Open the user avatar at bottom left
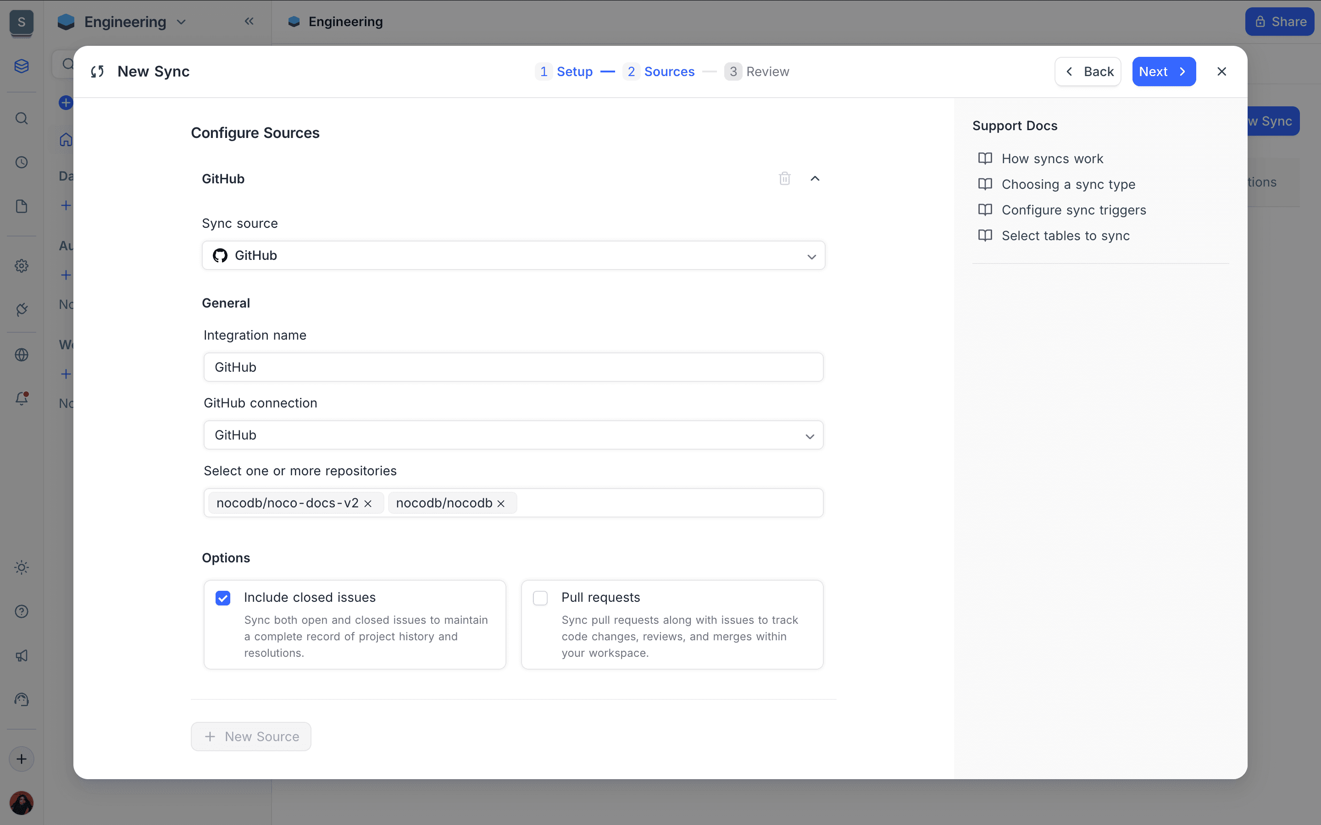The width and height of the screenshot is (1321, 825). (21, 803)
